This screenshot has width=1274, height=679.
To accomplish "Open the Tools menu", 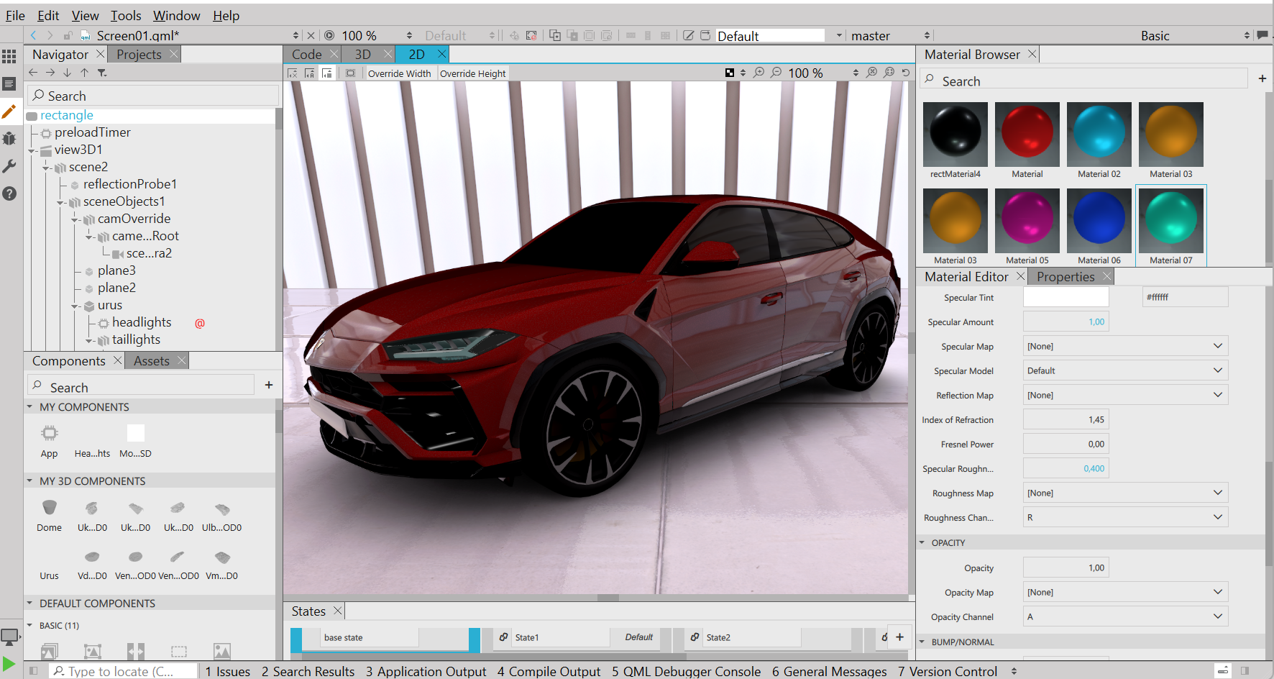I will [x=126, y=15].
